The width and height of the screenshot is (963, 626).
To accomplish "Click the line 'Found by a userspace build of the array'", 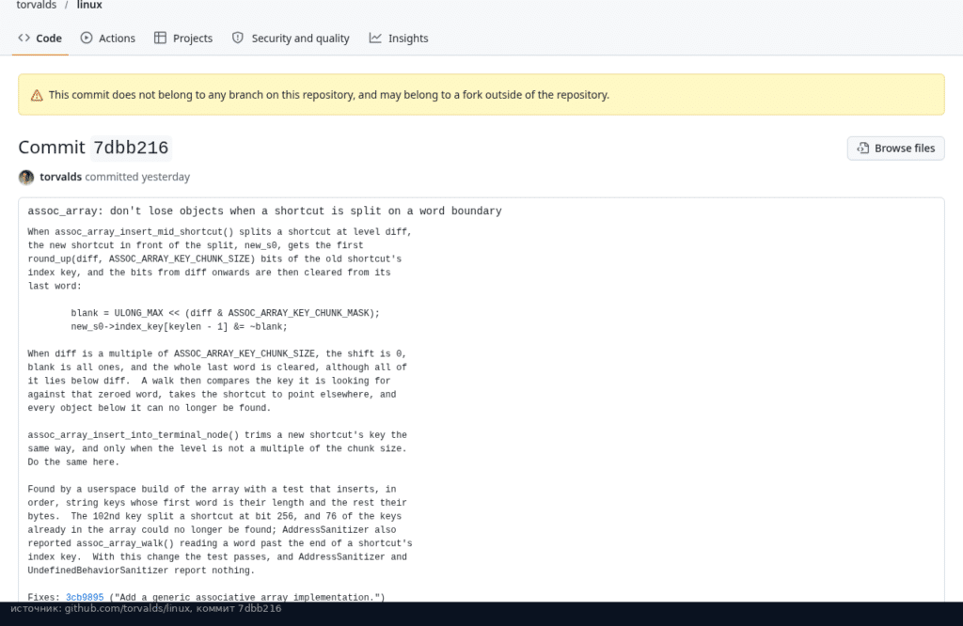I will pyautogui.click(x=212, y=489).
